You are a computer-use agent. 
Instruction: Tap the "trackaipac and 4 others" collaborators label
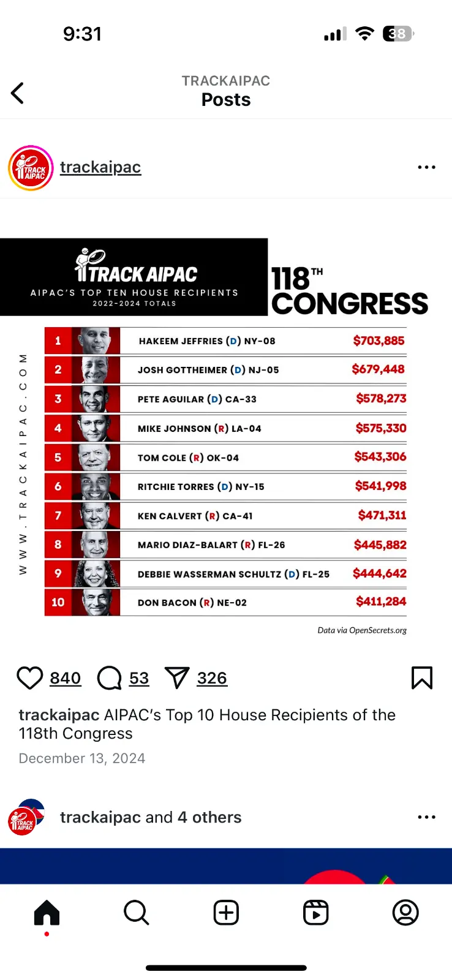(x=151, y=817)
